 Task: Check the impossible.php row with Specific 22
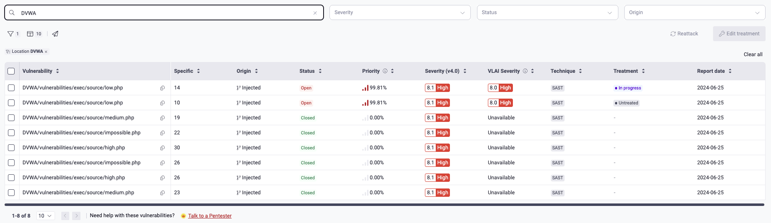pos(11,133)
